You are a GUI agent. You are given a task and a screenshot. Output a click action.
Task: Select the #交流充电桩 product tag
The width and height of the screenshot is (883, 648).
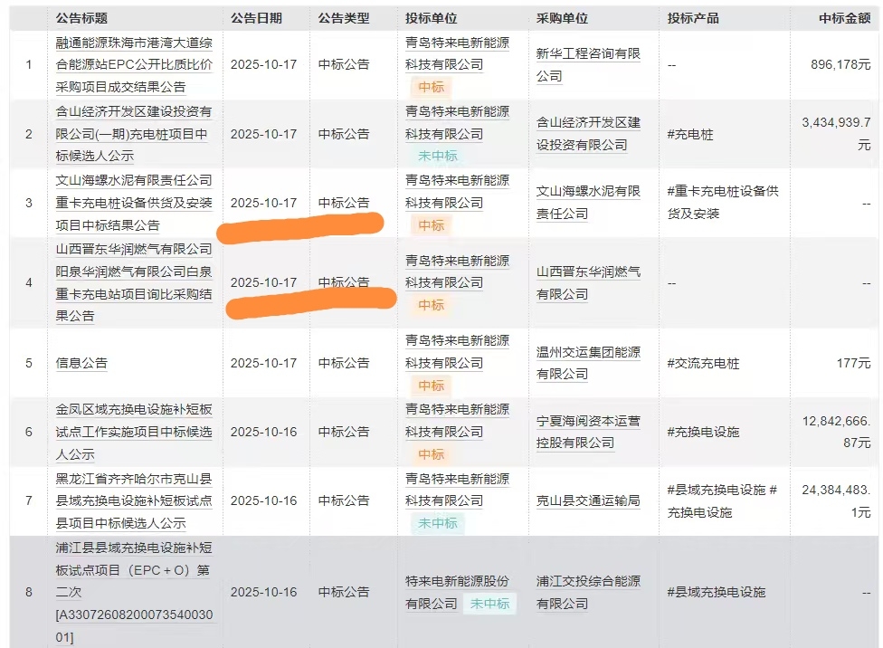pos(703,364)
